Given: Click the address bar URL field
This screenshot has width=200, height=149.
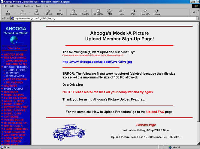Looking at the screenshot, I should click(102, 18).
